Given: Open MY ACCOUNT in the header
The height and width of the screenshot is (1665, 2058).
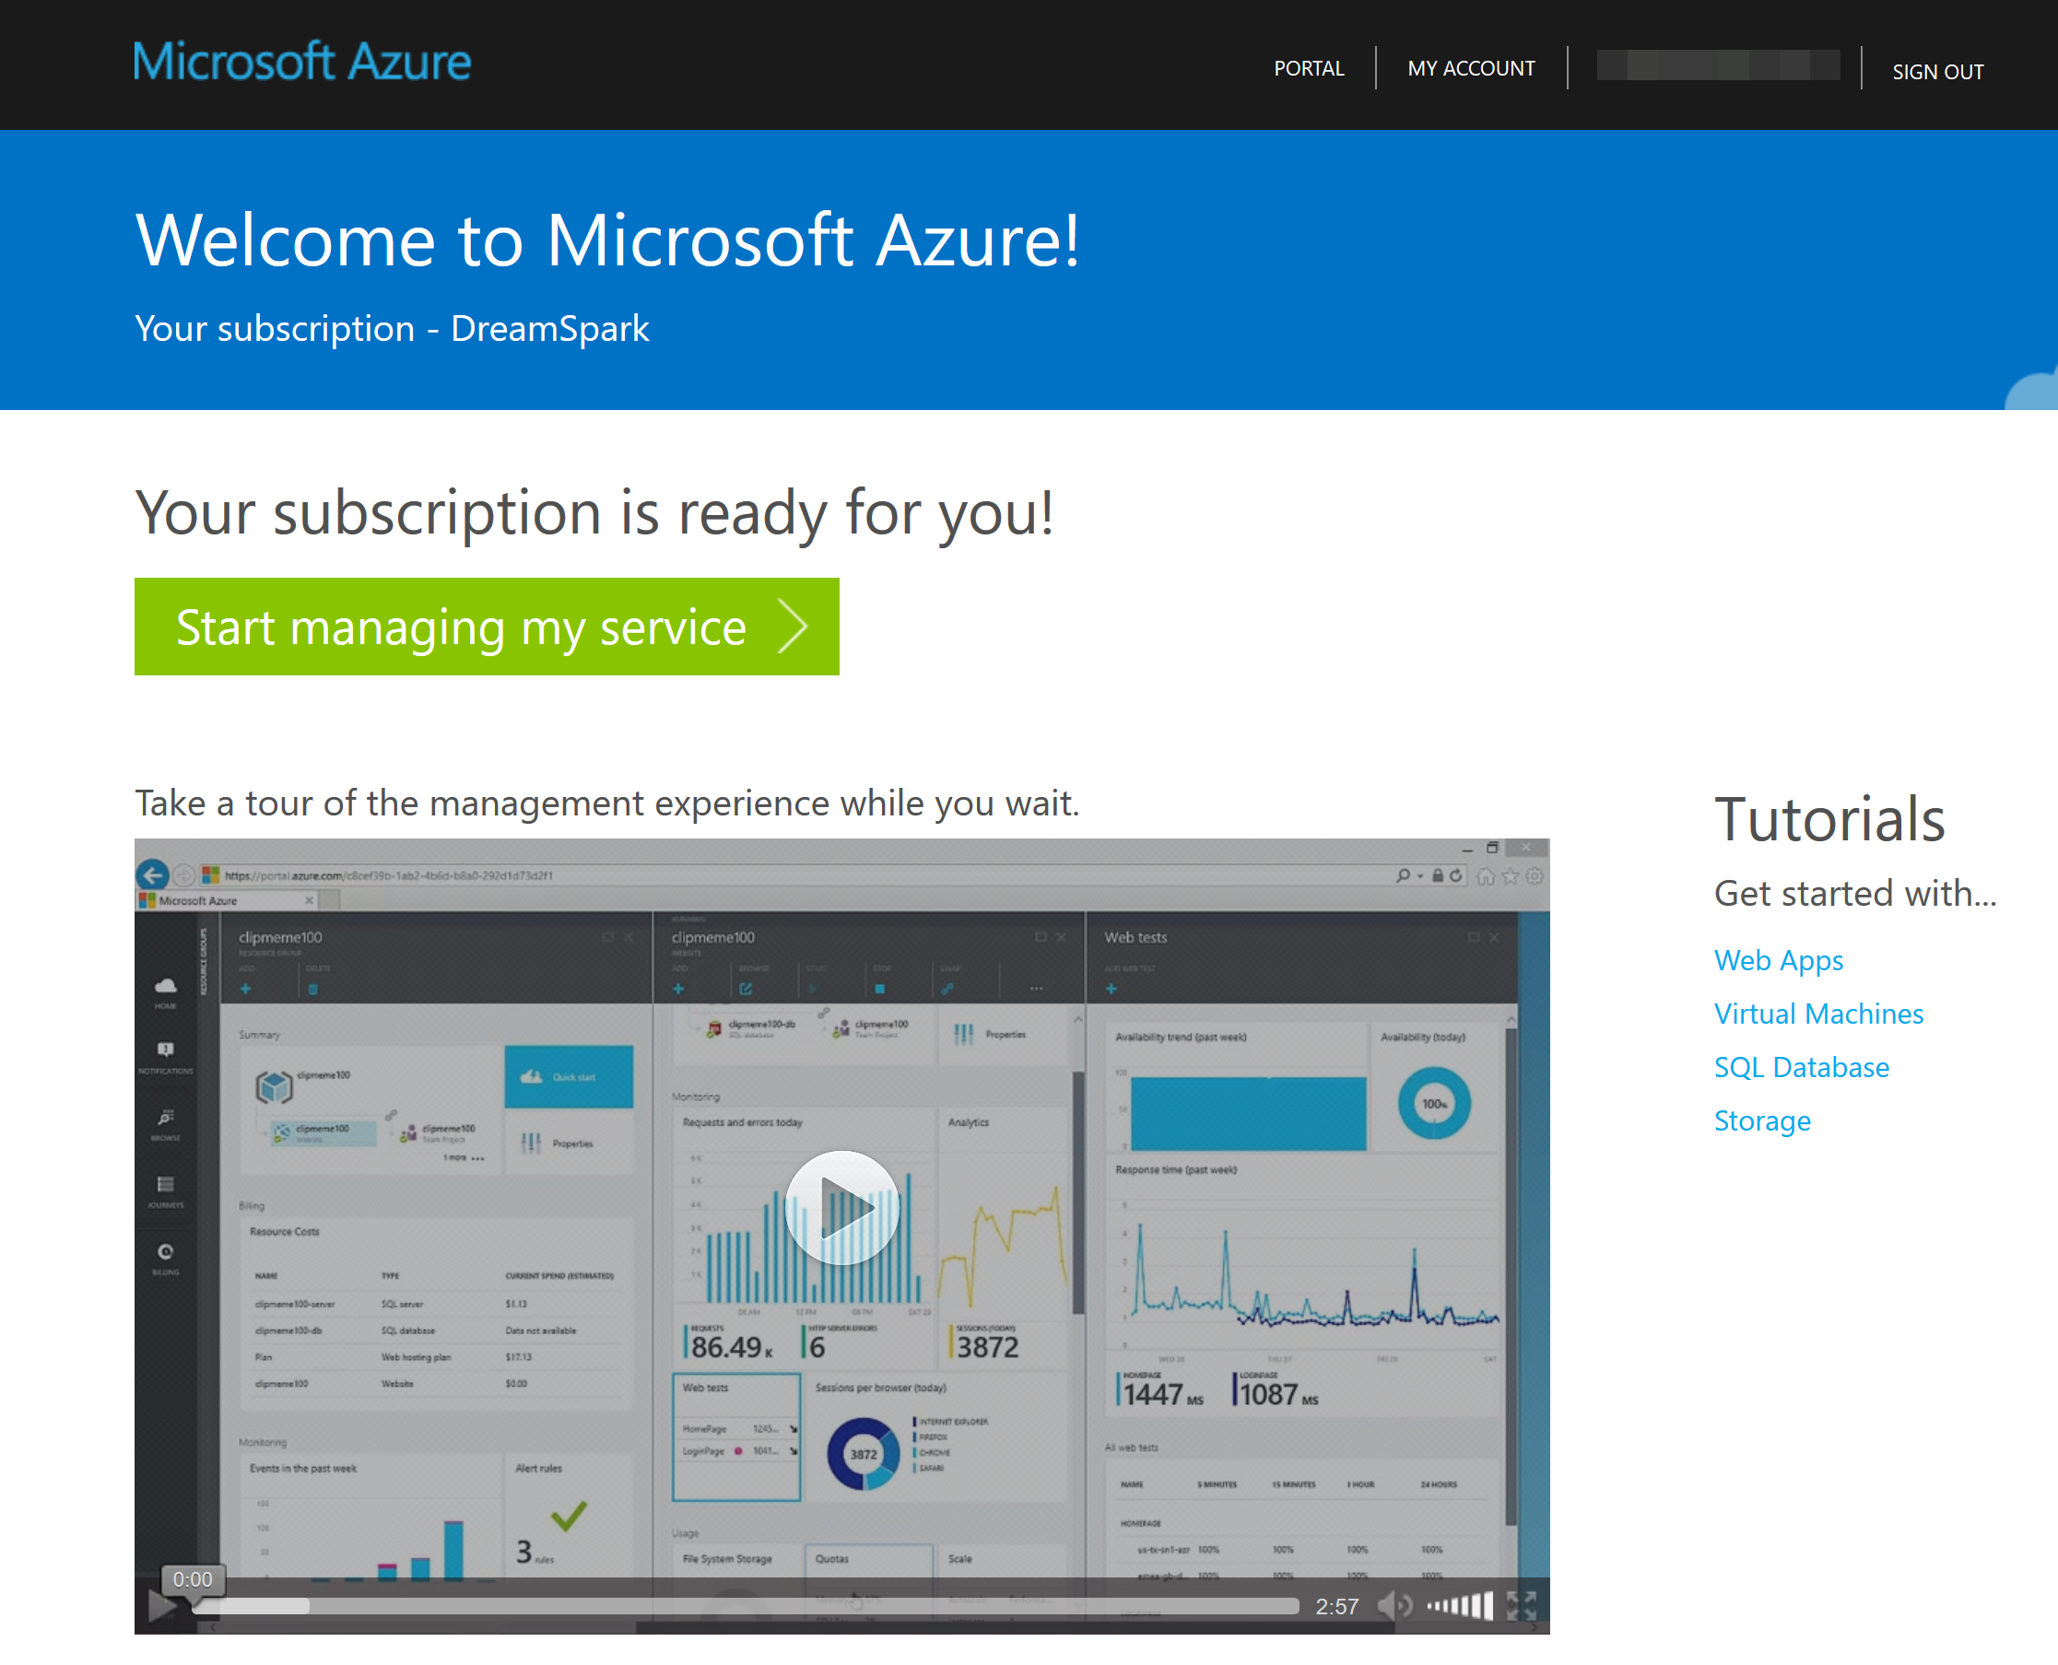Looking at the screenshot, I should tap(1471, 68).
